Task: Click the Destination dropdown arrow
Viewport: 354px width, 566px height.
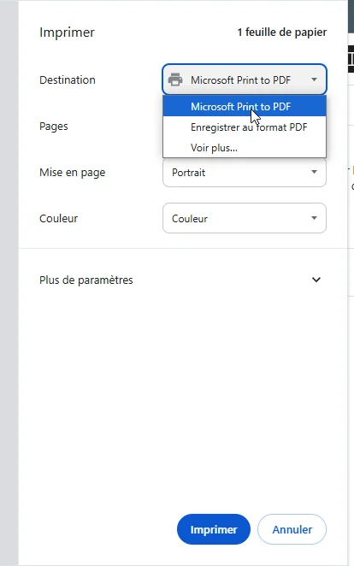Action: click(314, 80)
